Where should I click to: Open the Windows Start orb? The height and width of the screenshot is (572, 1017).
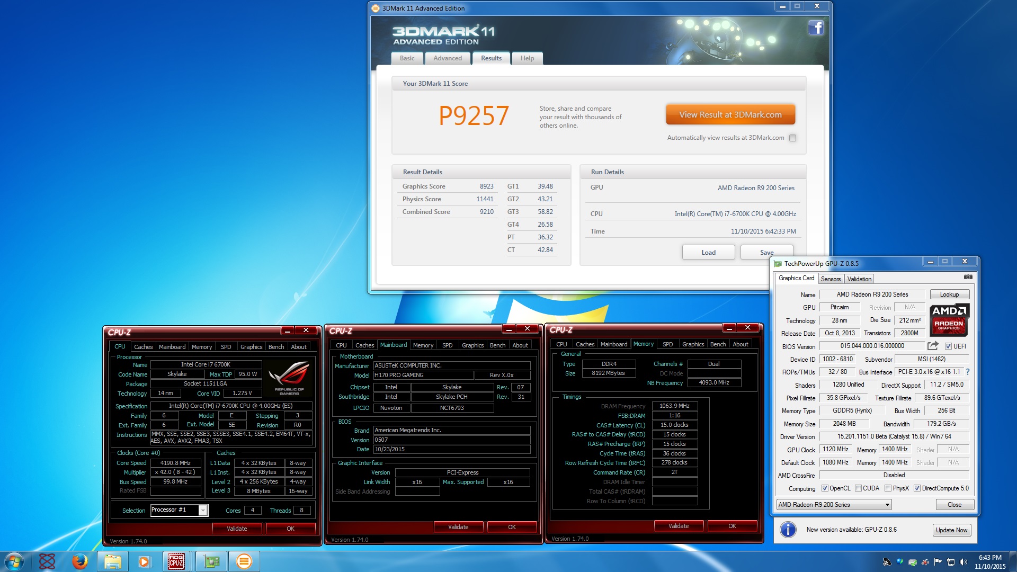pos(14,561)
